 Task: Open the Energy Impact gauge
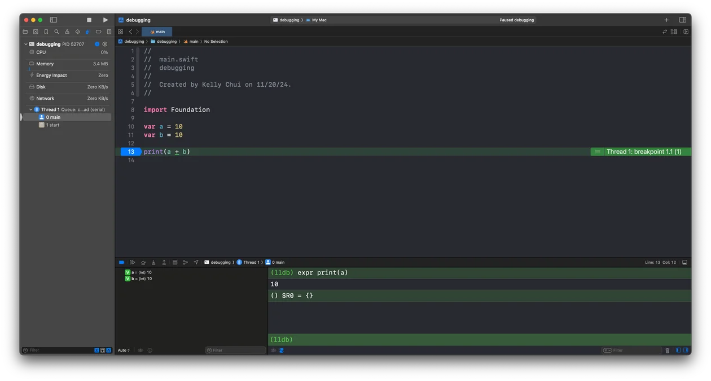coord(68,76)
